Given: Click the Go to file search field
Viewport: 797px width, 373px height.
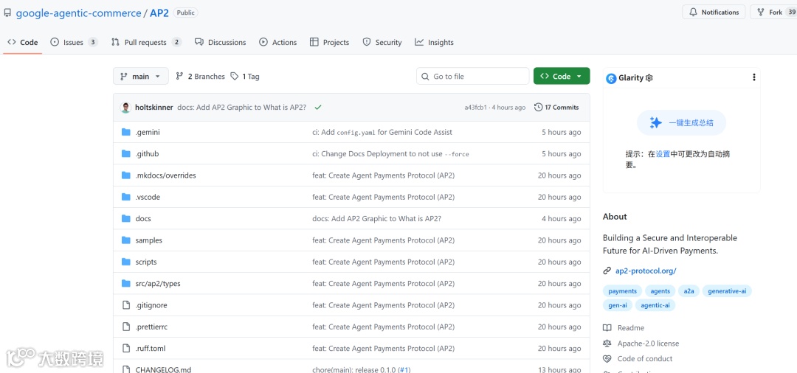Looking at the screenshot, I should click(x=473, y=76).
